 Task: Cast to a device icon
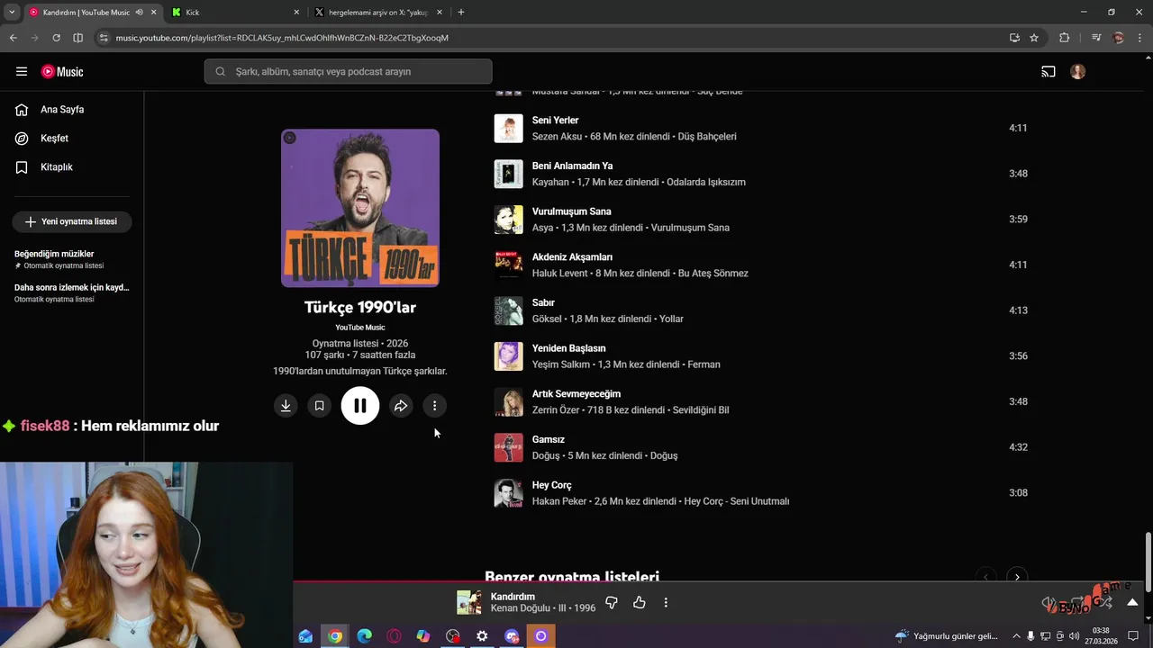[x=1049, y=71]
